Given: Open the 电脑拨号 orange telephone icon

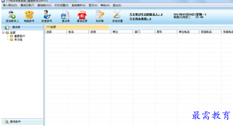Looking at the screenshot, I should pyautogui.click(x=29, y=15).
